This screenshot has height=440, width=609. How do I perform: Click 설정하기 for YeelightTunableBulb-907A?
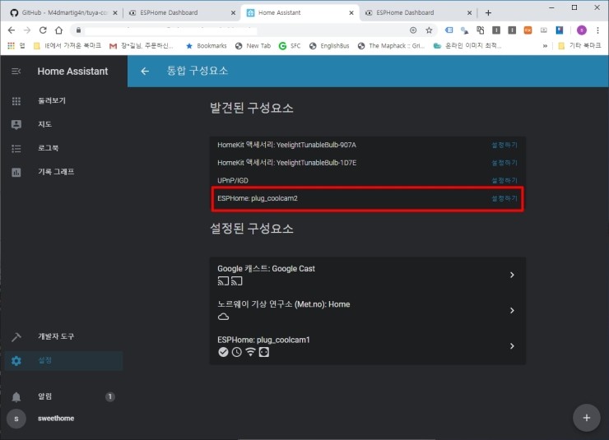click(x=504, y=145)
